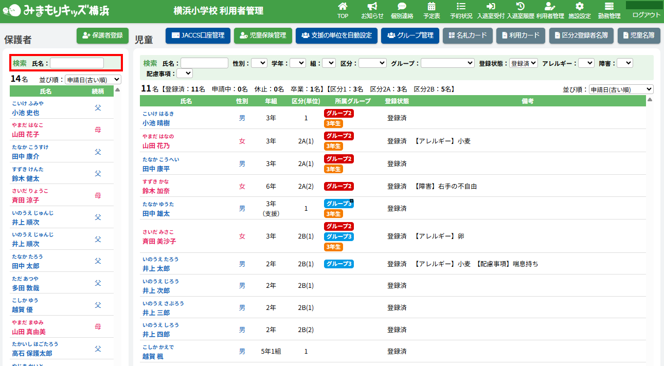The width and height of the screenshot is (664, 366).
Task: Expand the 性別 filter dropdown
Action: click(259, 63)
